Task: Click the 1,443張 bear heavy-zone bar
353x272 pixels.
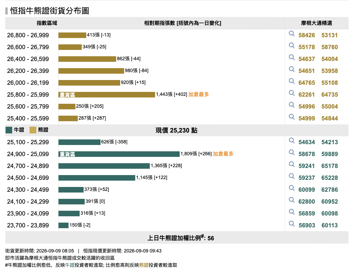Action: pyautogui.click(x=107, y=95)
